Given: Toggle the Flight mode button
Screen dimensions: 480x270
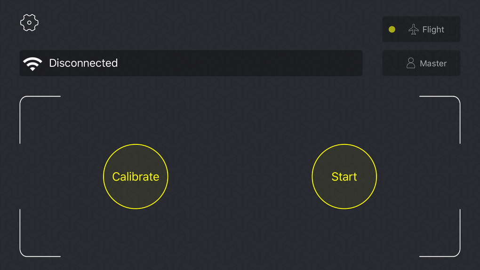Looking at the screenshot, I should 421,30.
